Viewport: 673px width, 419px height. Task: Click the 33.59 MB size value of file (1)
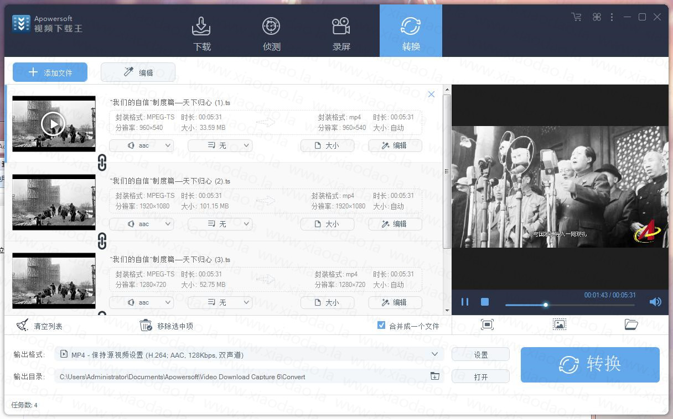pyautogui.click(x=212, y=128)
